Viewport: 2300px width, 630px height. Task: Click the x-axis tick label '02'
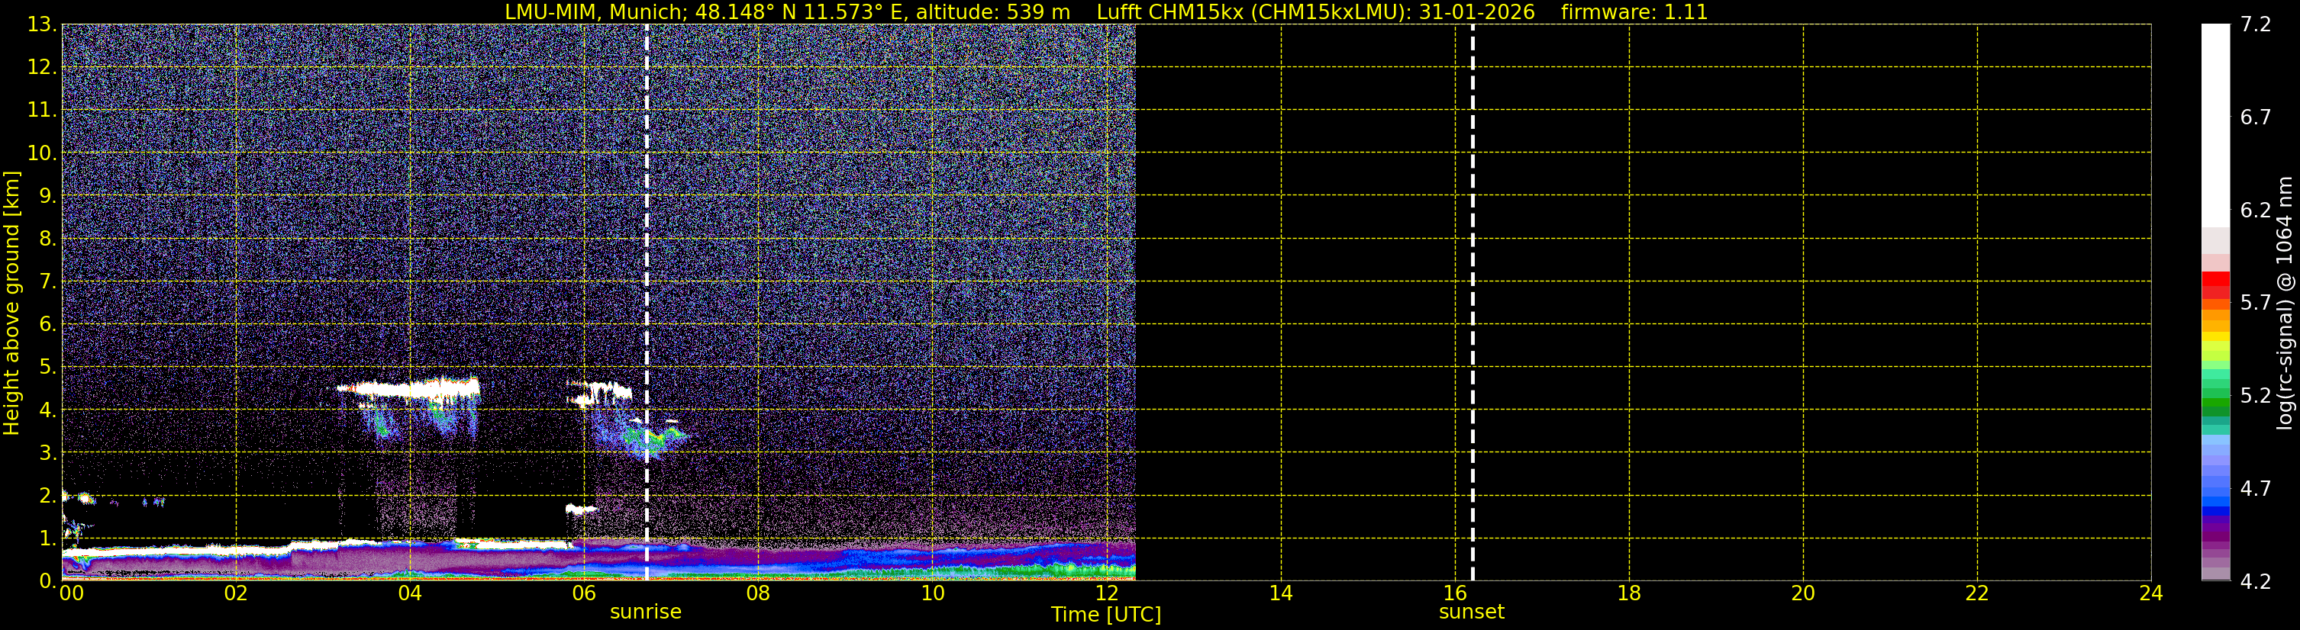(x=236, y=593)
